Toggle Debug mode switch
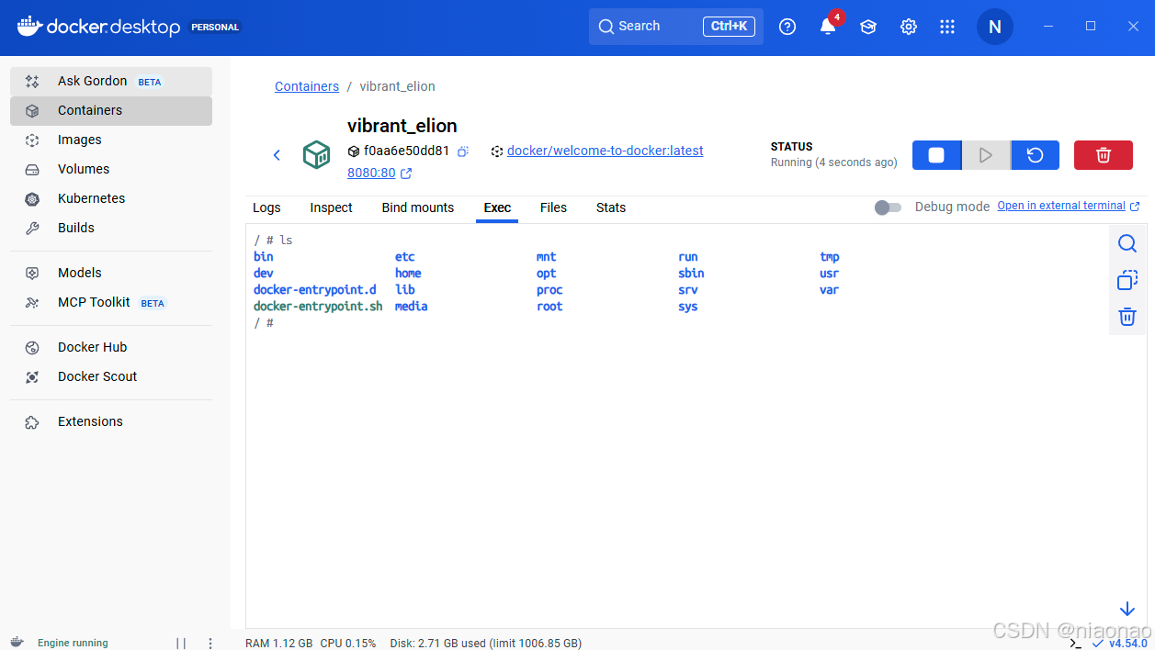The width and height of the screenshot is (1155, 650). coord(888,207)
